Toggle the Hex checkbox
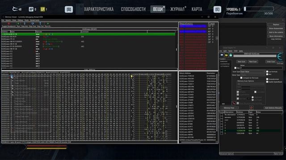 click(236, 68)
